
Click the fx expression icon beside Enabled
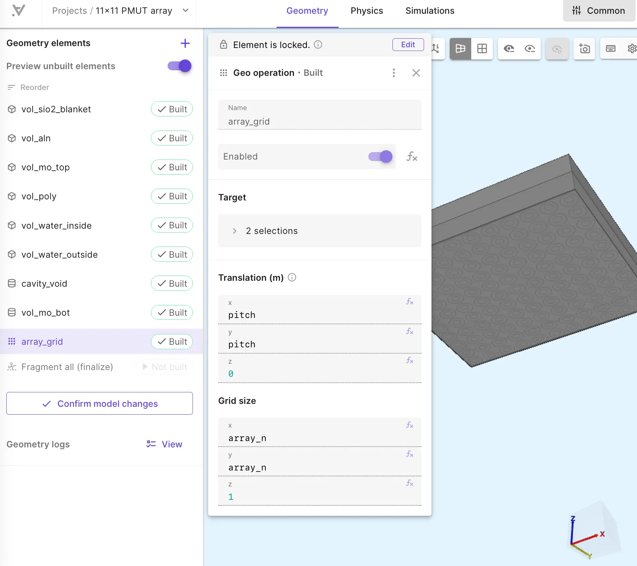412,157
